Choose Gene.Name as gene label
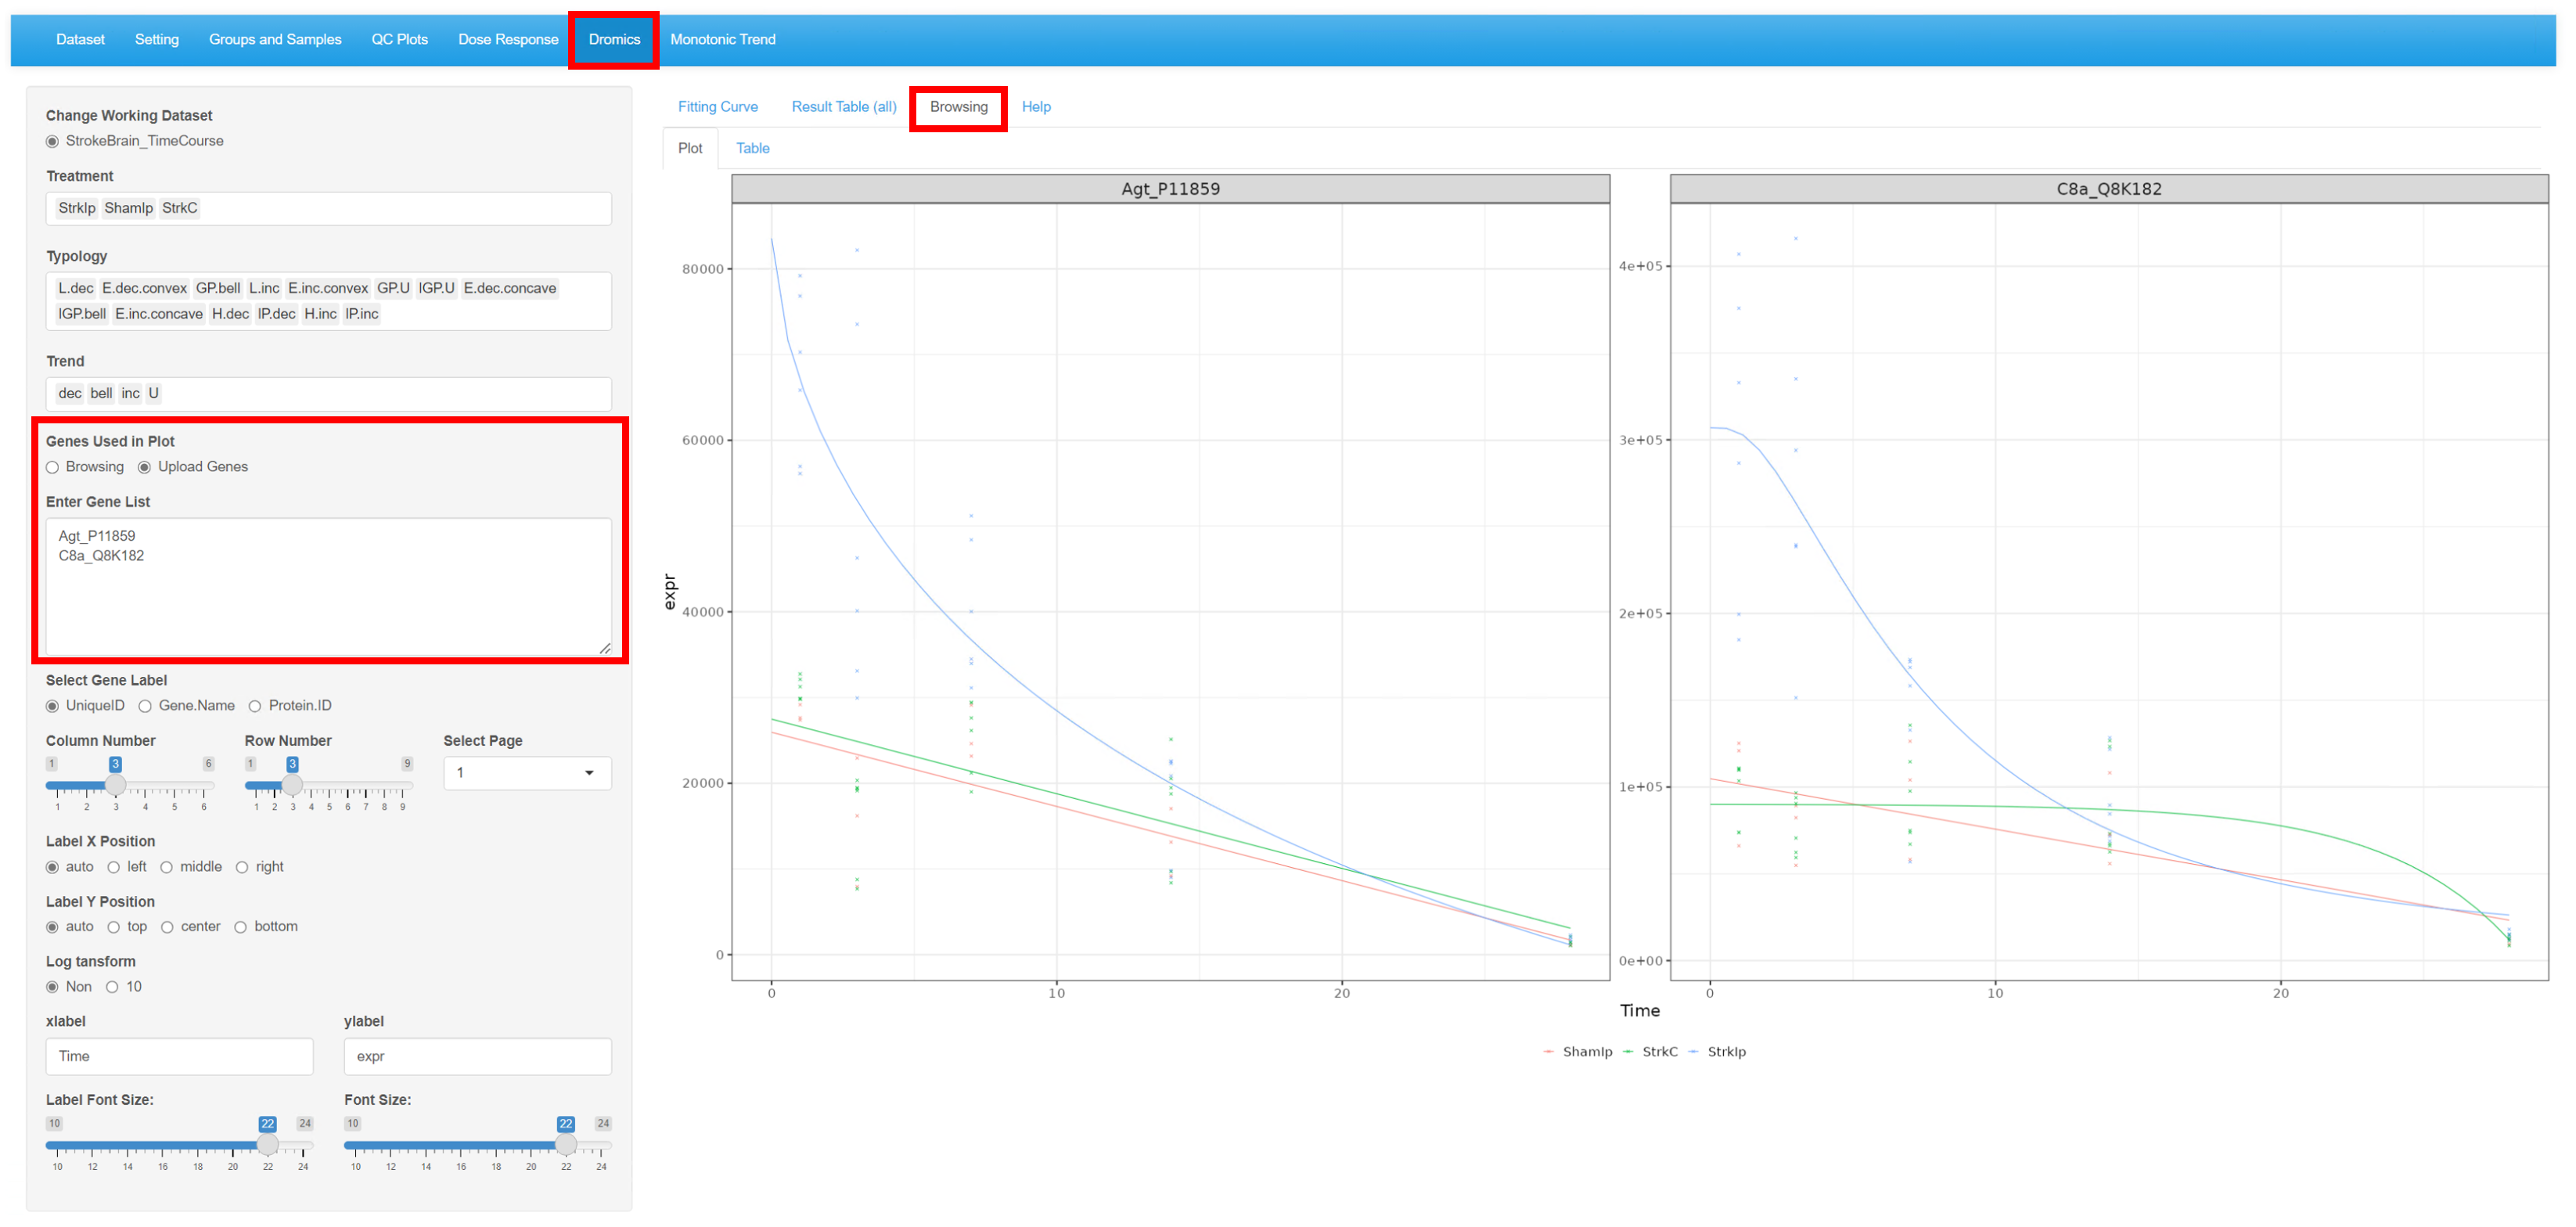 coord(146,707)
